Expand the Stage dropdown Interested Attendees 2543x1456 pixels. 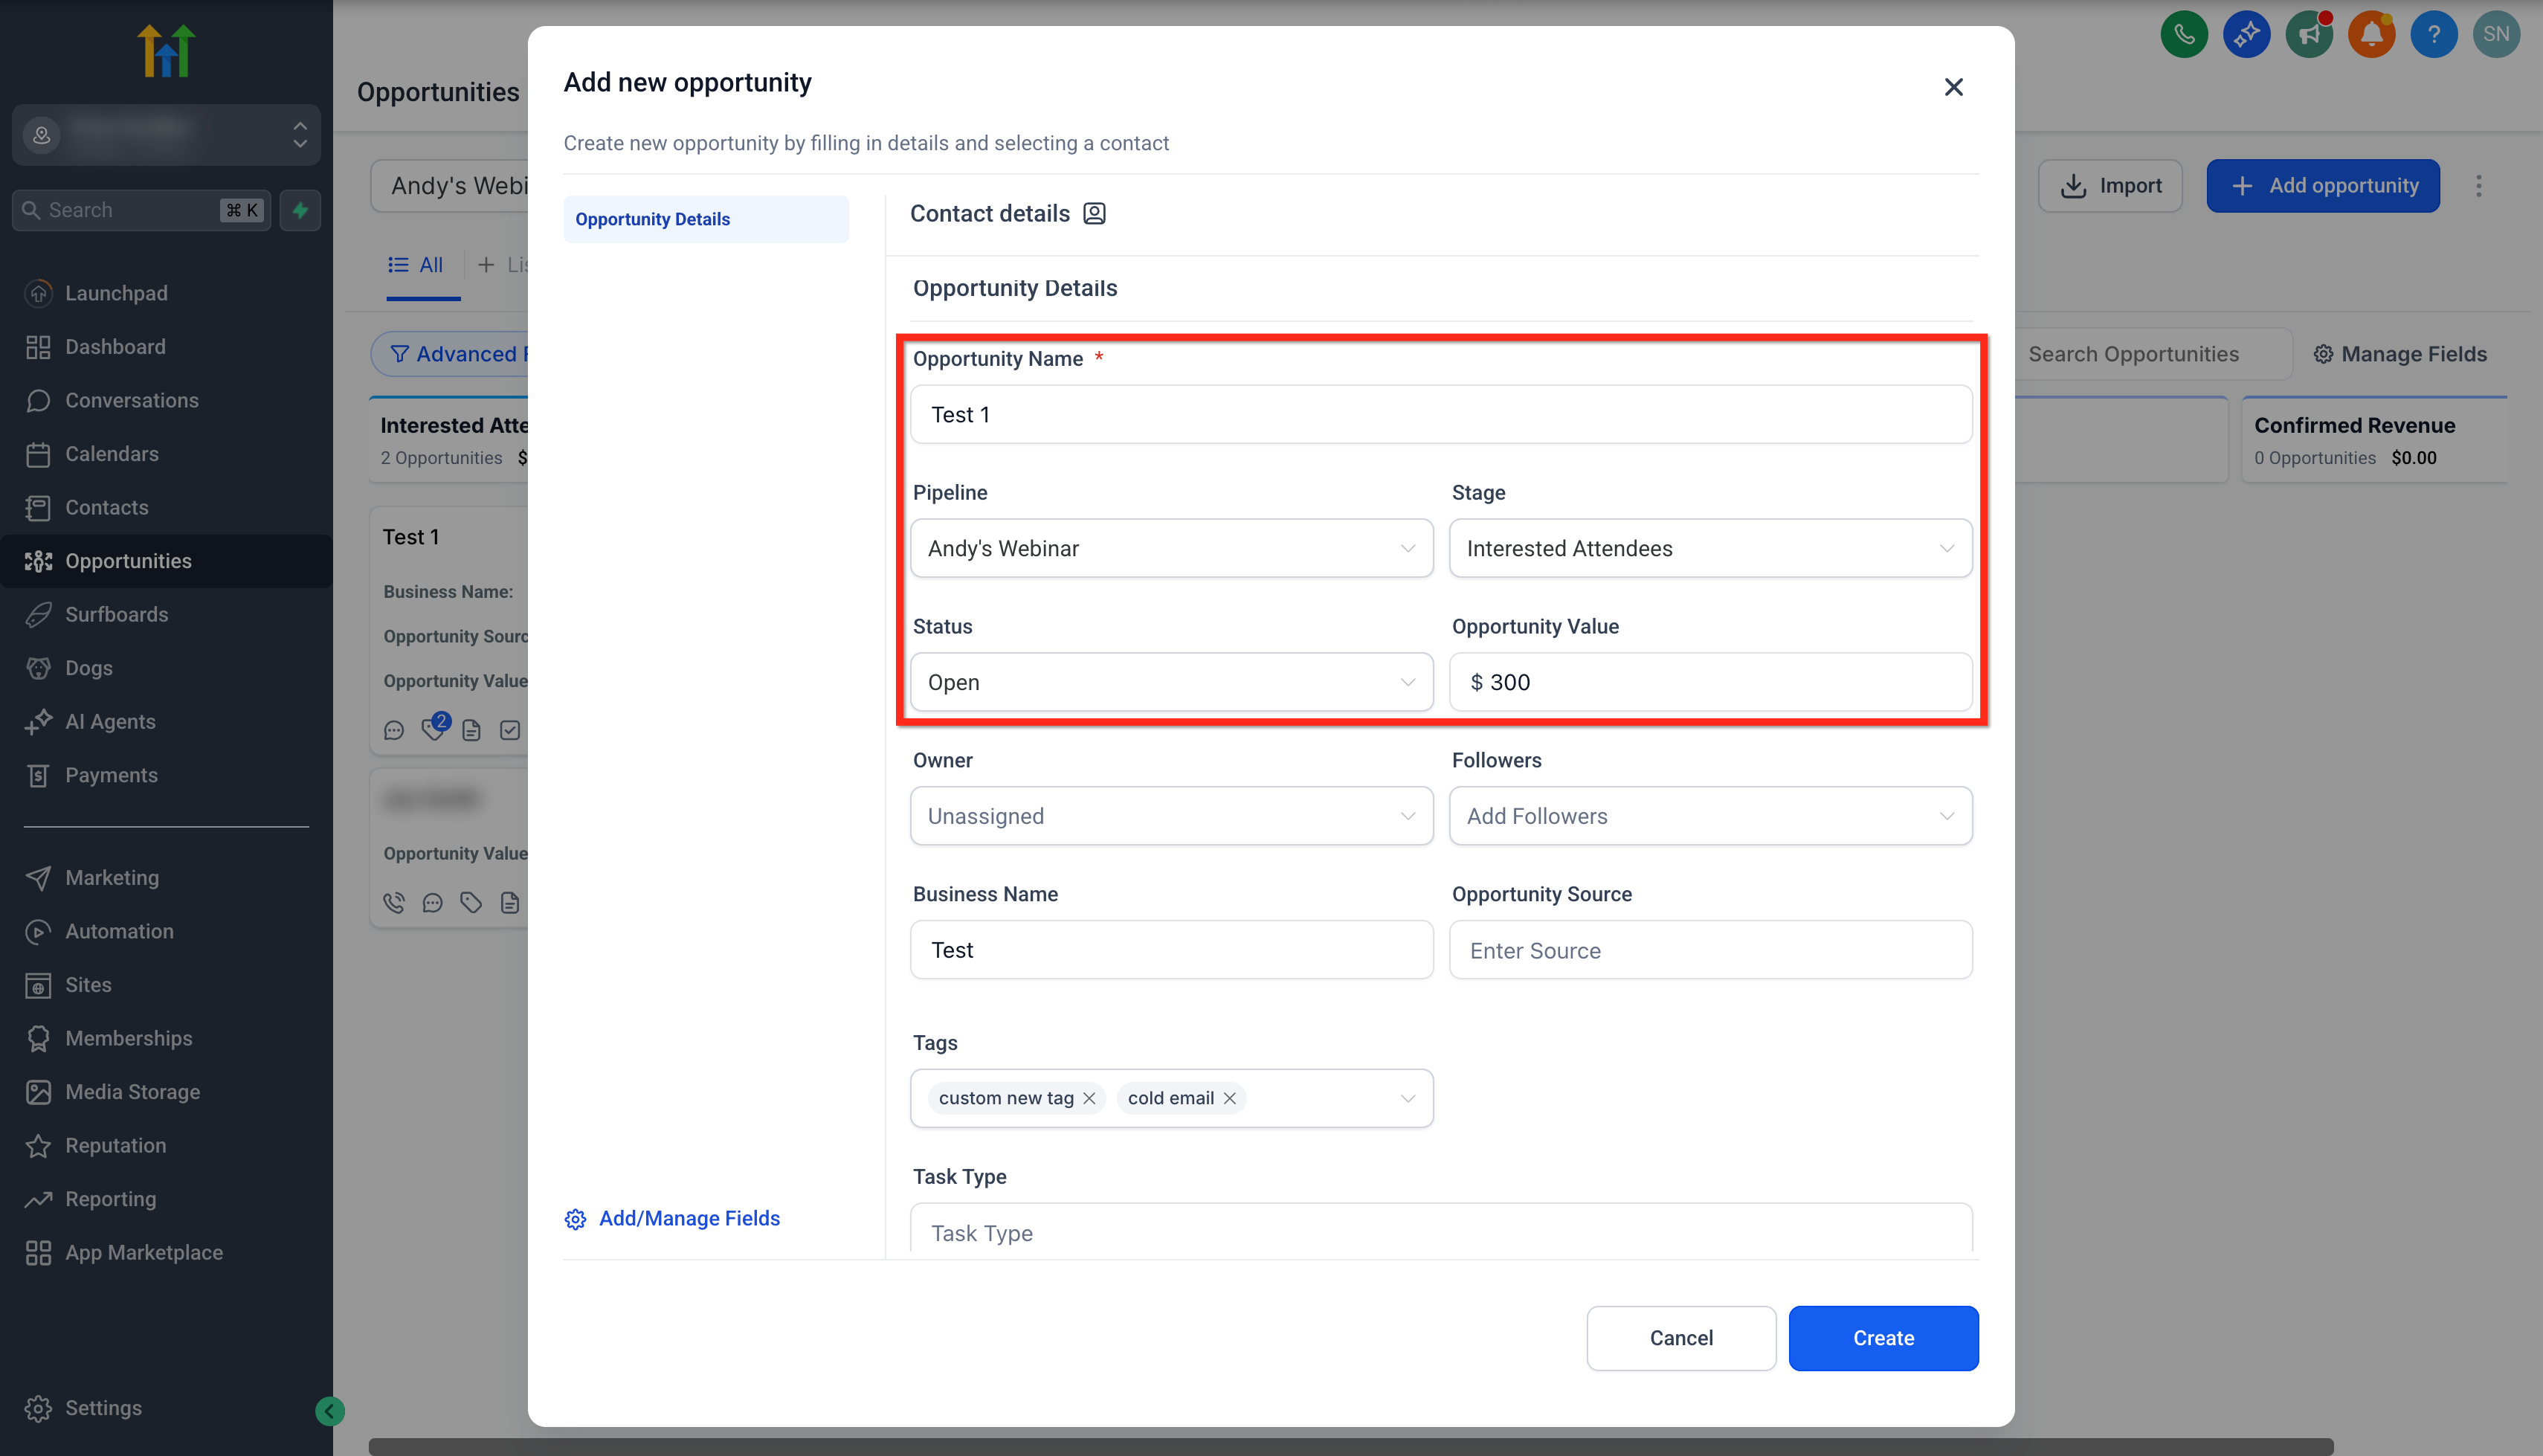point(1709,548)
